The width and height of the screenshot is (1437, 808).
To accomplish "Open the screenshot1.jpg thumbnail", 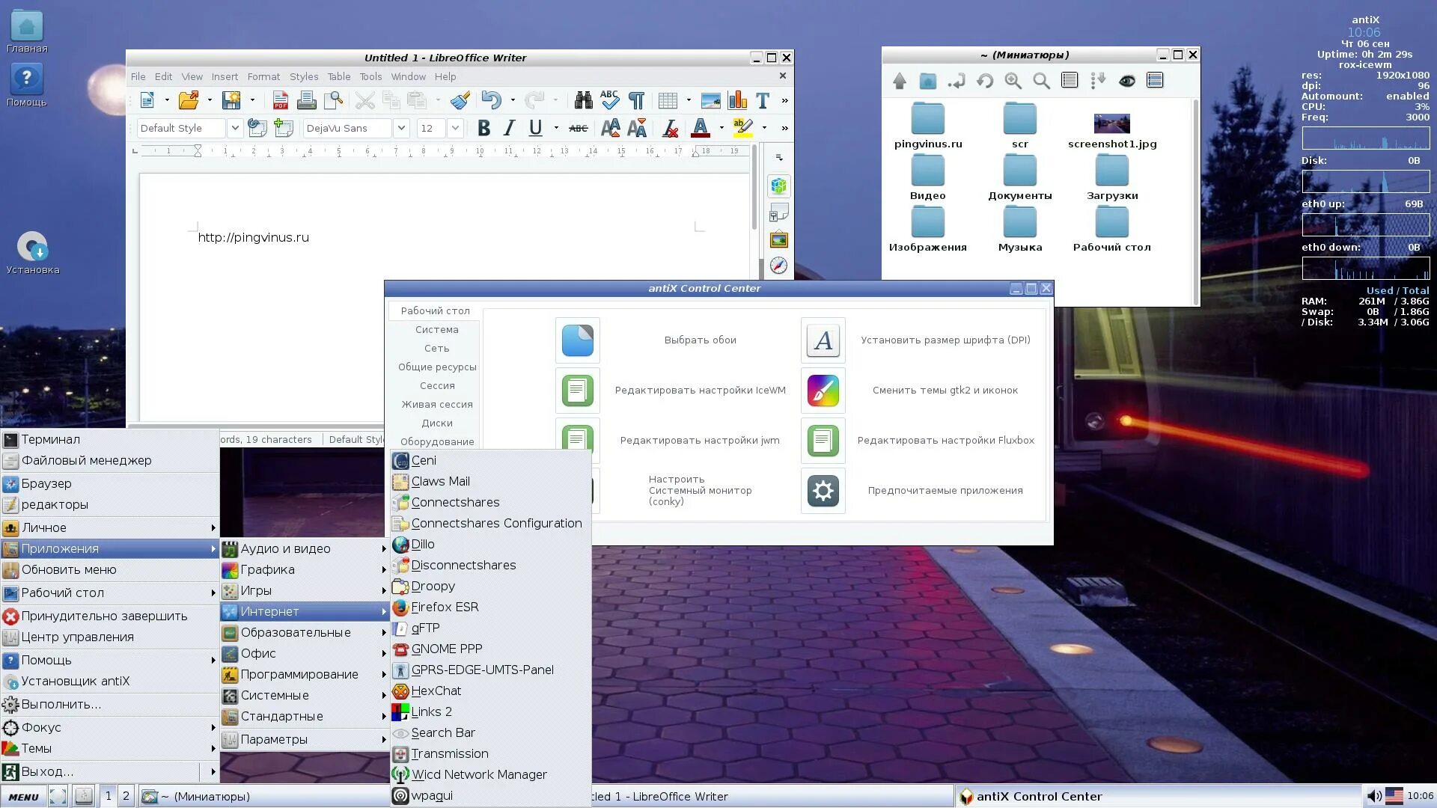I will [1111, 124].
